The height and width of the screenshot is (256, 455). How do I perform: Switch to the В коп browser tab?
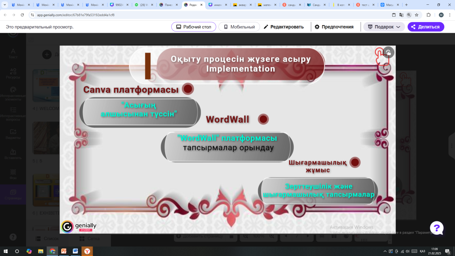341,5
